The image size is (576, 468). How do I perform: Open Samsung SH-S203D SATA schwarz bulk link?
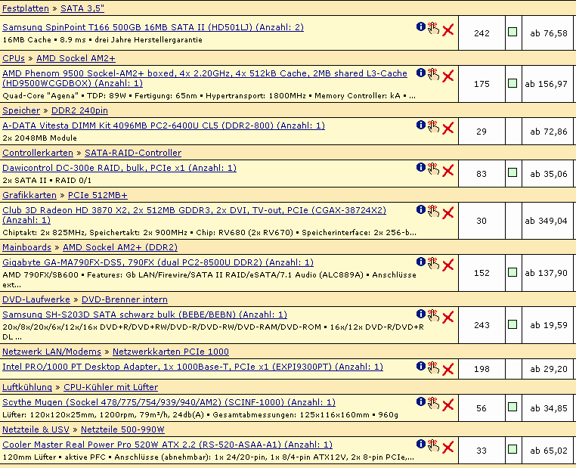pos(144,315)
